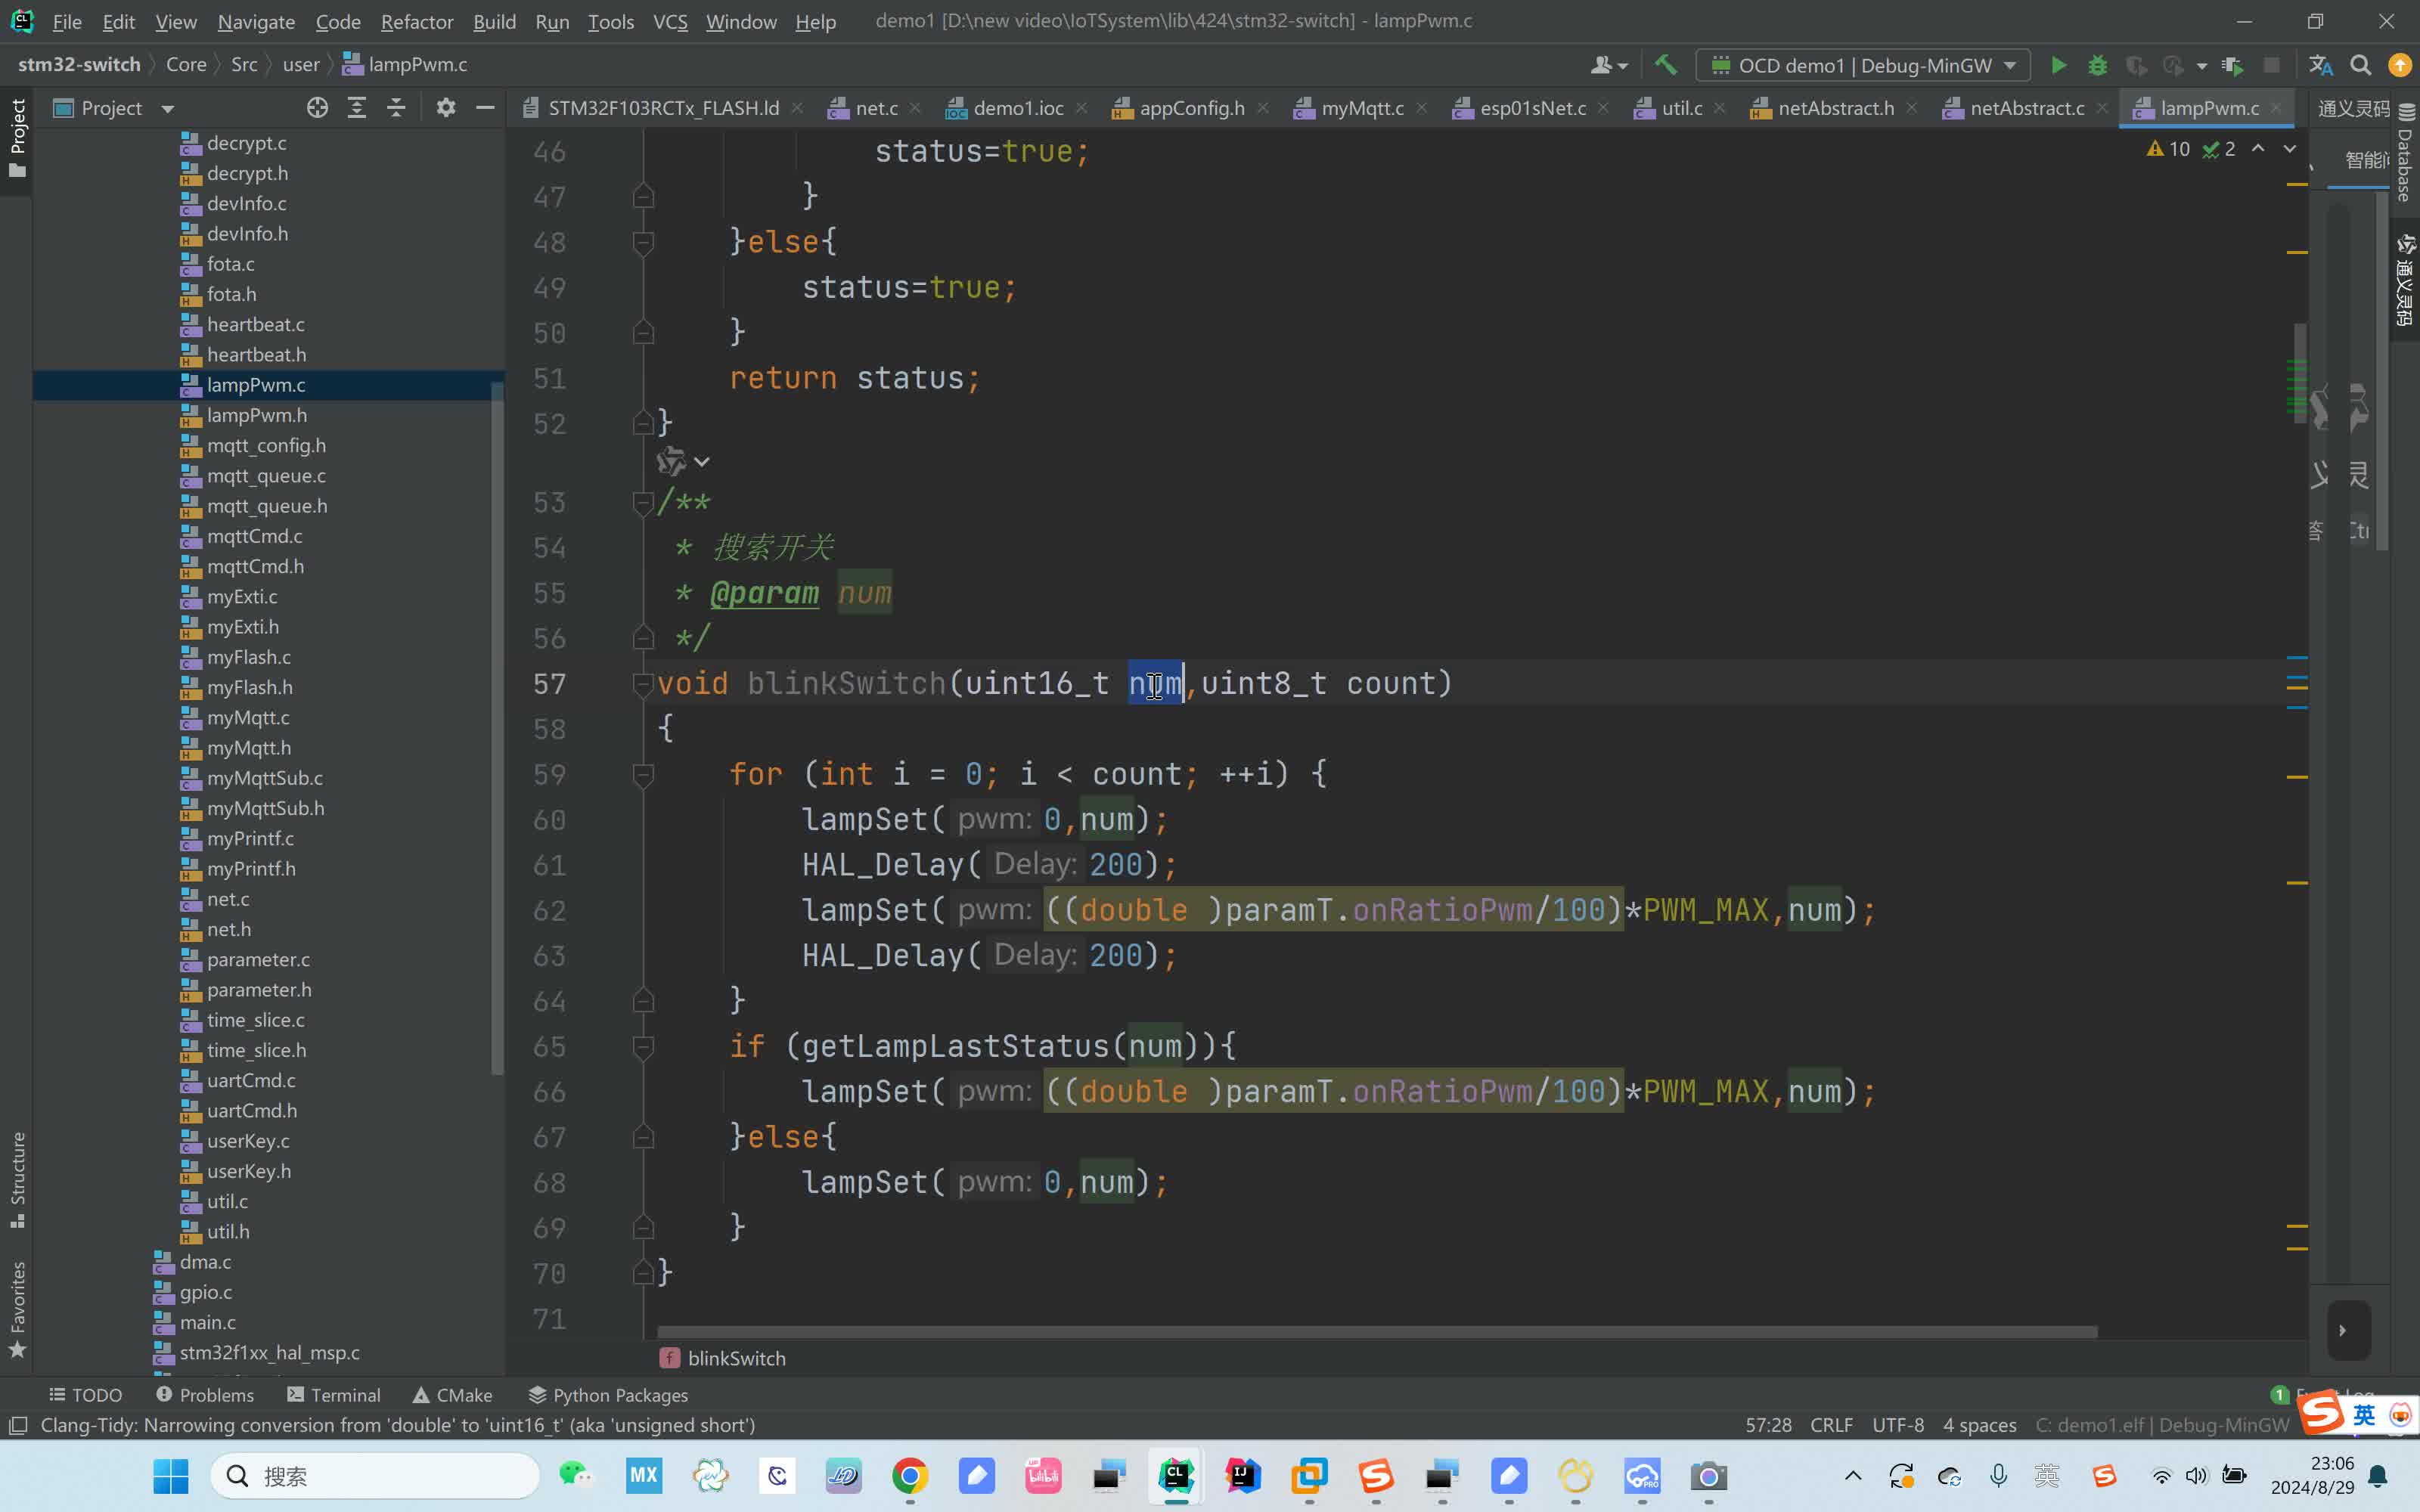Hide the Project tool window
The image size is (2420, 1512).
485,108
